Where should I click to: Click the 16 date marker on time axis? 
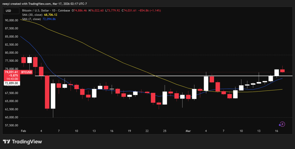(276, 131)
